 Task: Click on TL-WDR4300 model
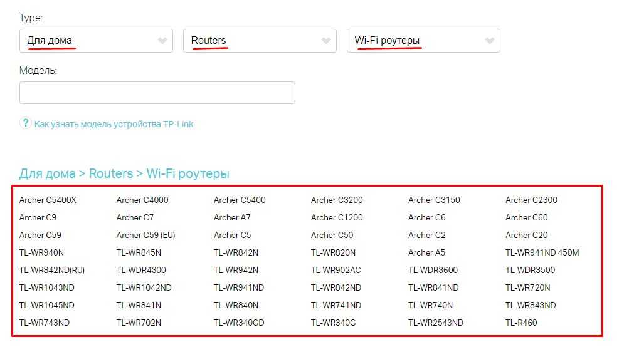click(141, 271)
